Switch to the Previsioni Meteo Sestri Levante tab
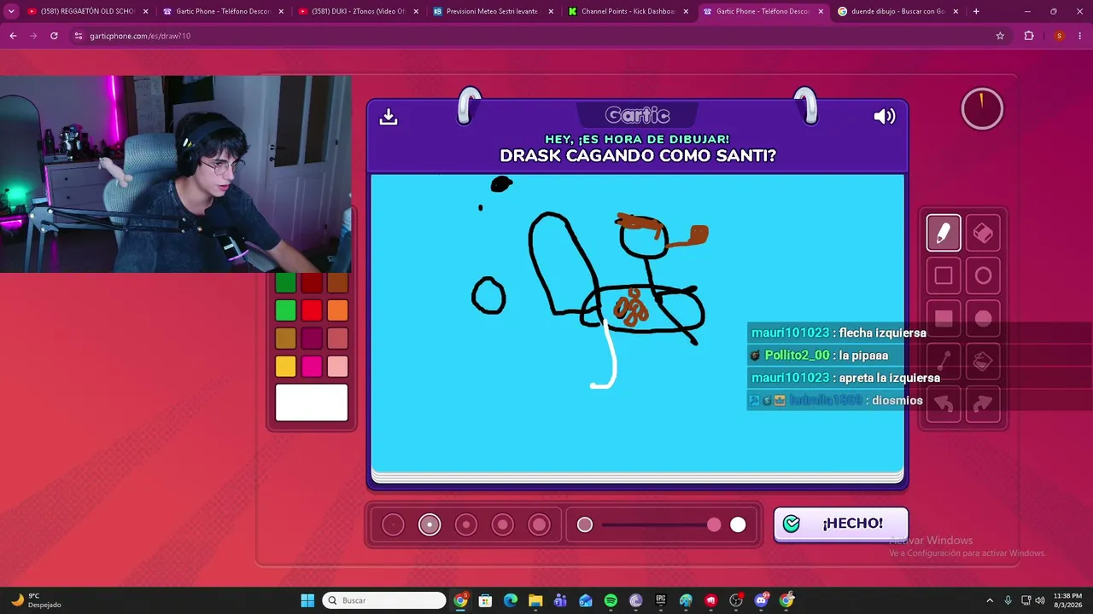 click(493, 11)
